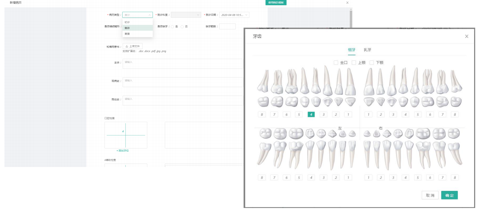This screenshot has height=223, width=493.
Task: Open the 就诊日期 date picker
Action: click(x=234, y=15)
